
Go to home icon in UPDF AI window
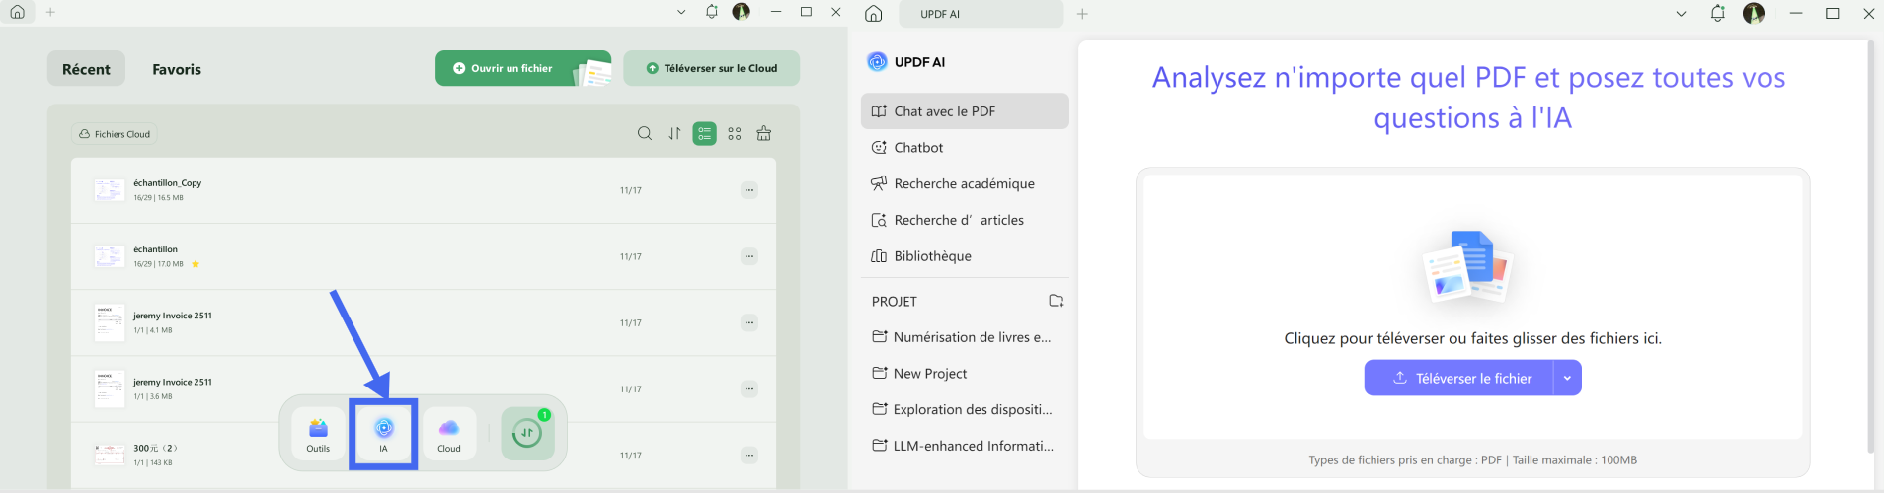[873, 14]
